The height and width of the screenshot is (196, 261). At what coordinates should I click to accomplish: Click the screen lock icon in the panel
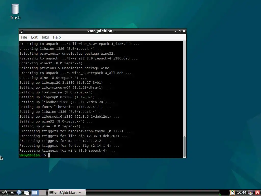[x=250, y=193]
